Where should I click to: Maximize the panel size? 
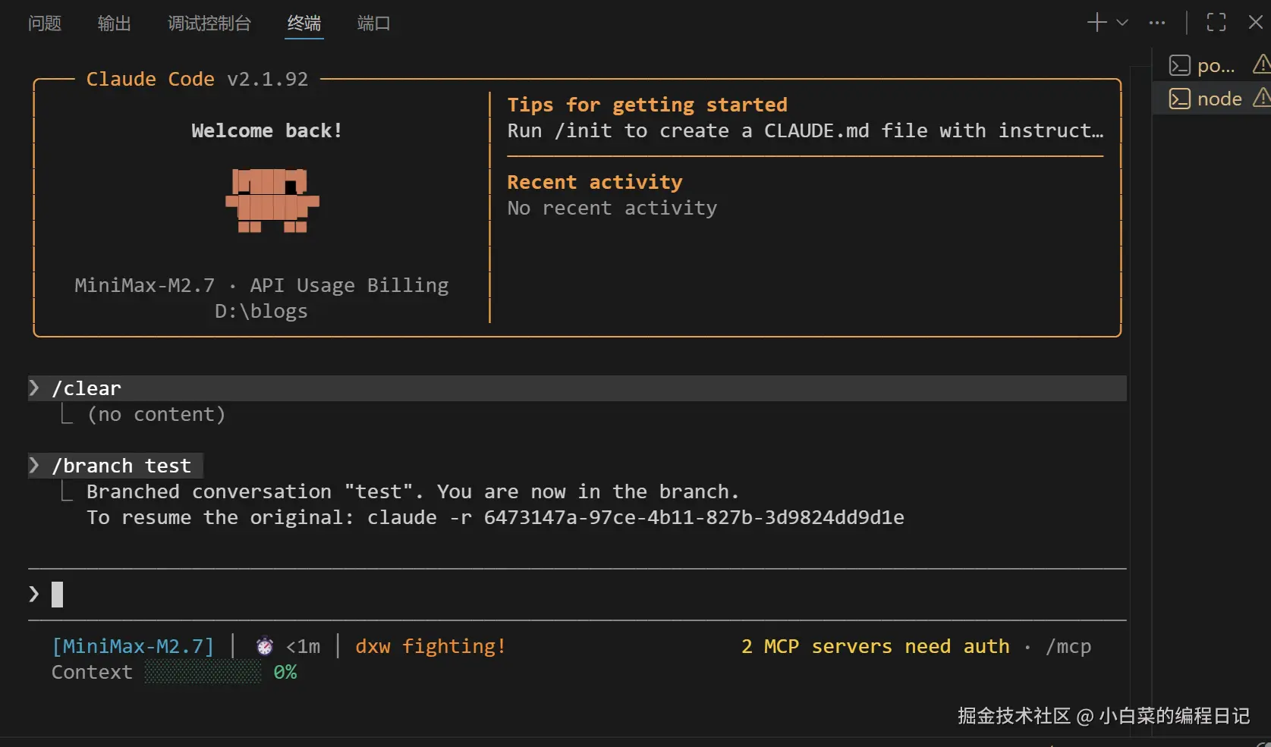(x=1216, y=23)
